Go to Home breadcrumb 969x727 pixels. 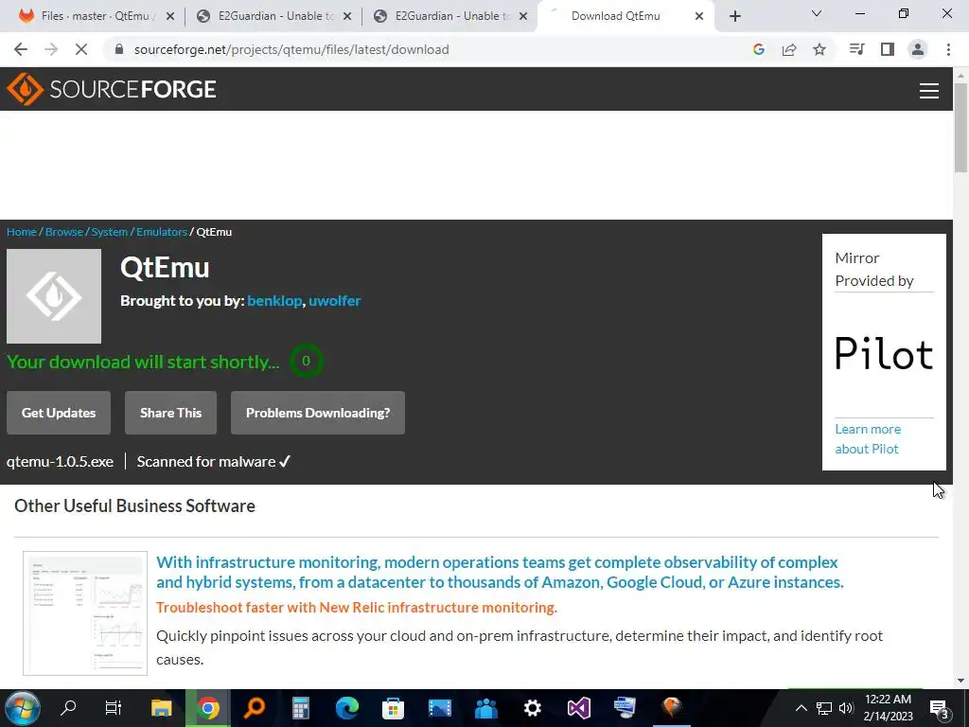[x=22, y=232]
